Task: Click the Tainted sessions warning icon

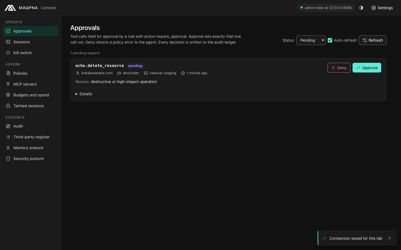Action: pos(8,106)
